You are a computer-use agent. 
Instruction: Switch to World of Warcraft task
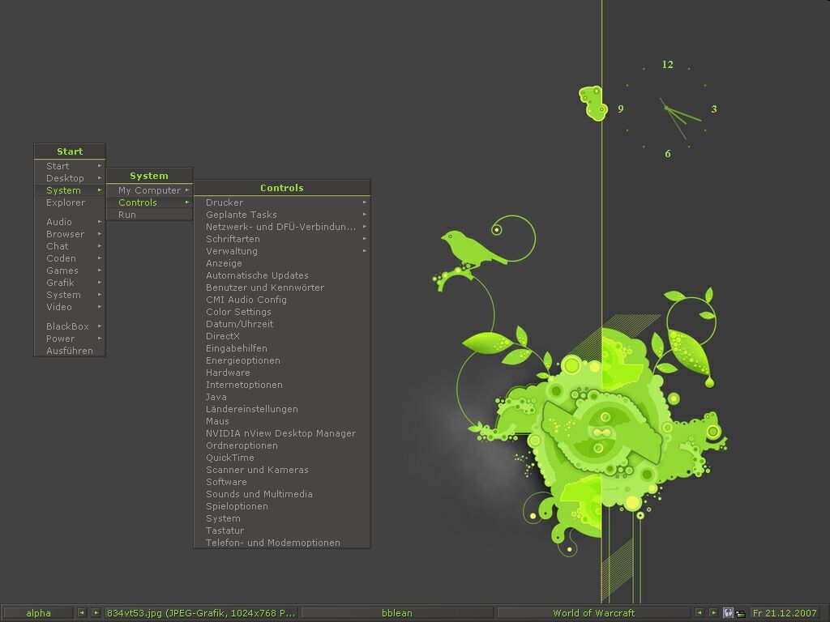(x=593, y=613)
